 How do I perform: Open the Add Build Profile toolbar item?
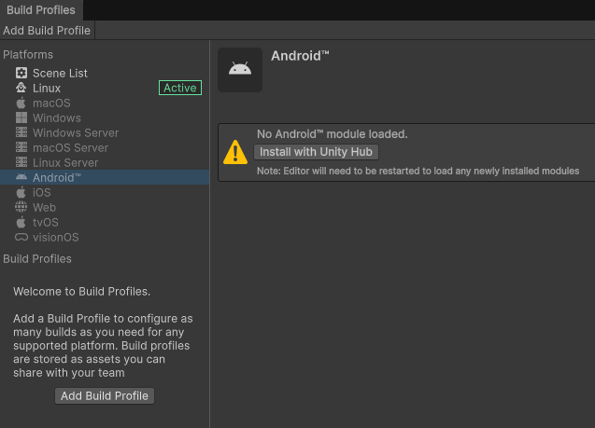(47, 30)
